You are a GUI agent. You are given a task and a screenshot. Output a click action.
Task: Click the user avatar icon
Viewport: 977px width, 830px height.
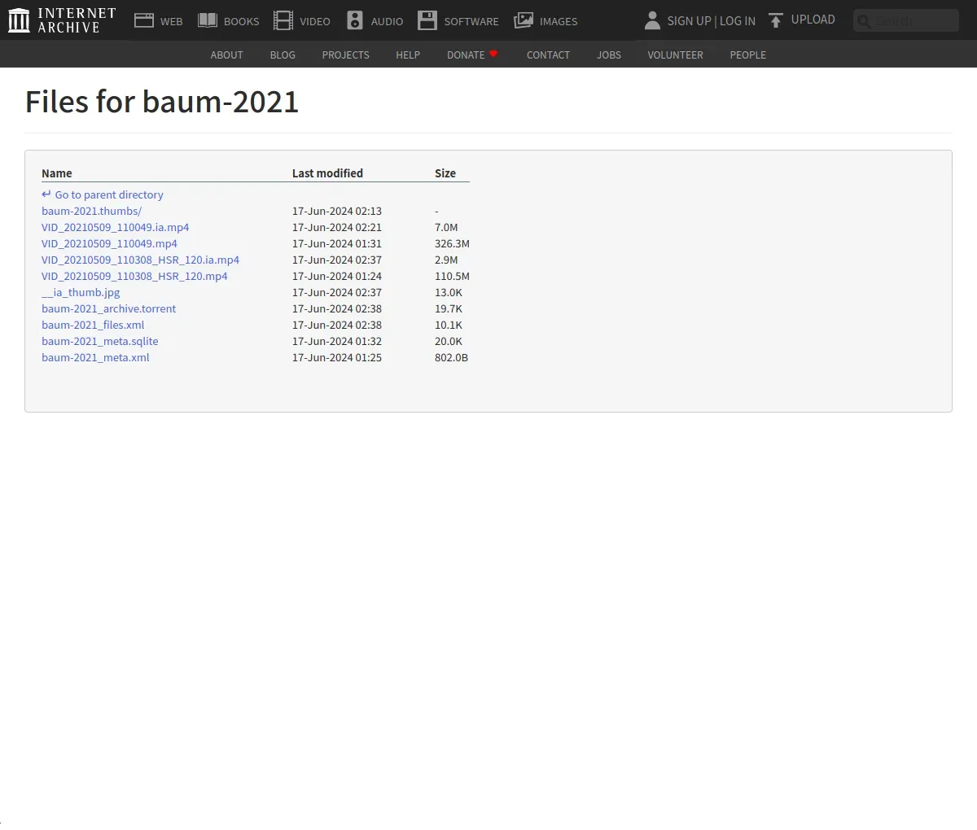coord(652,20)
